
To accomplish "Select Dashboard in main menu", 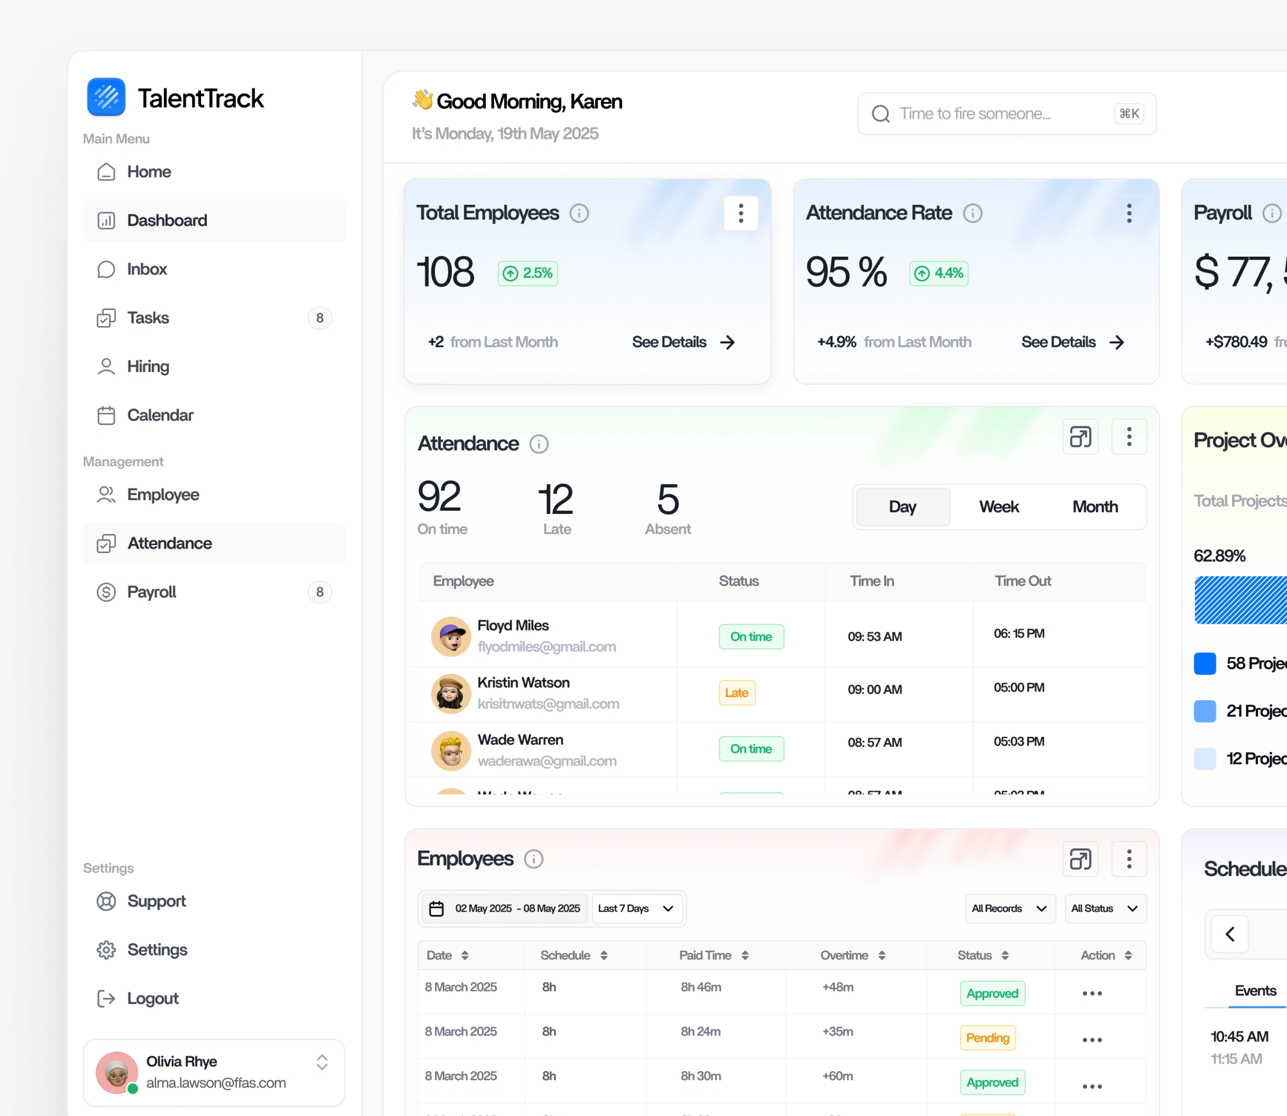I will click(x=214, y=220).
